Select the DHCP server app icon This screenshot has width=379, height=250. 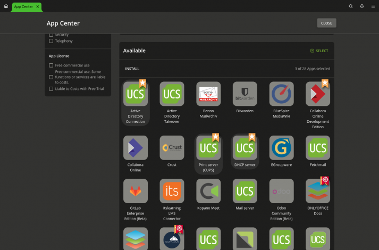(245, 148)
